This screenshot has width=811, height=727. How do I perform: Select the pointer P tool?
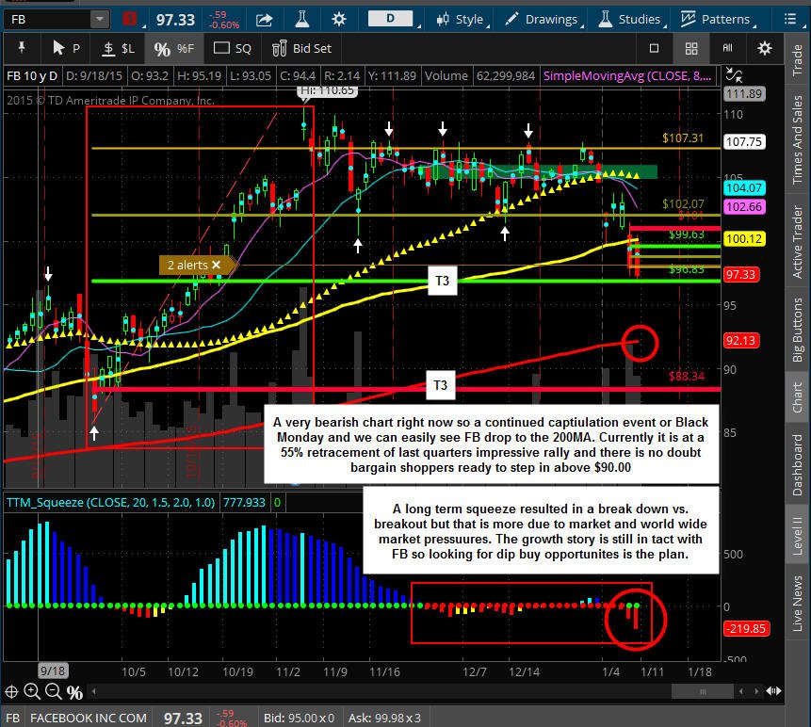[x=66, y=48]
